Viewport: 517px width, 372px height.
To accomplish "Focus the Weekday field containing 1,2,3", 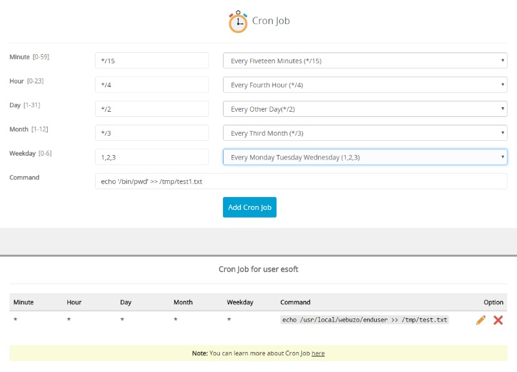I will 152,157.
